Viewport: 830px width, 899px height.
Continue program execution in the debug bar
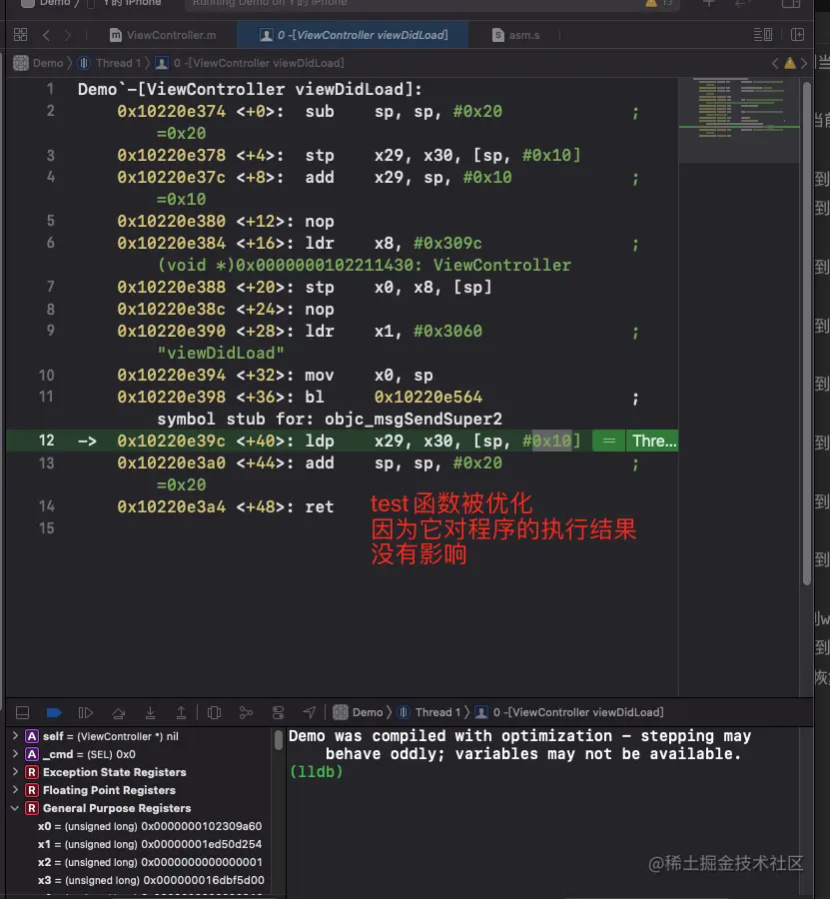[x=86, y=712]
